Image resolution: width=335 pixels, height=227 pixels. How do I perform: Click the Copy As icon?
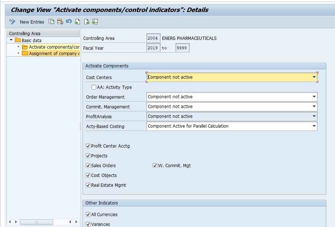click(51, 21)
